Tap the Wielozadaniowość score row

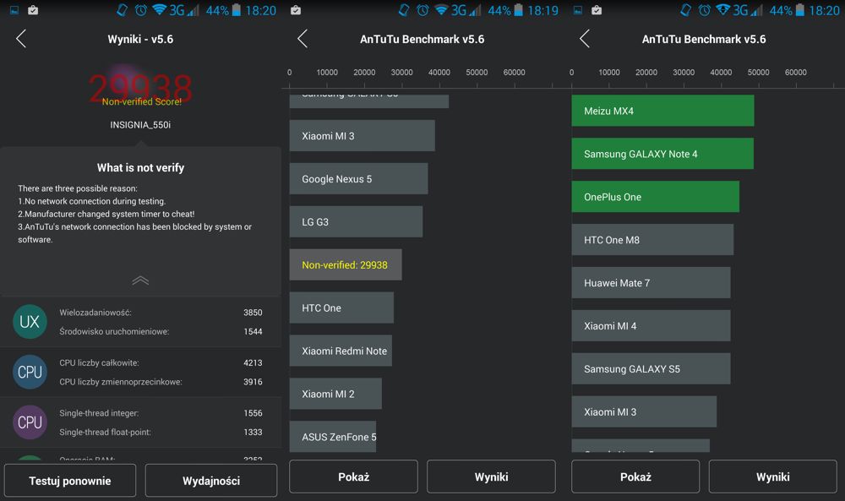click(161, 313)
